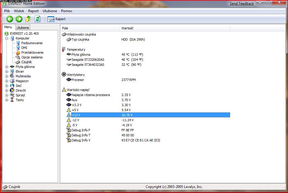
Task: Expand the Multimedia tree node
Action: pyautogui.click(x=7, y=76)
